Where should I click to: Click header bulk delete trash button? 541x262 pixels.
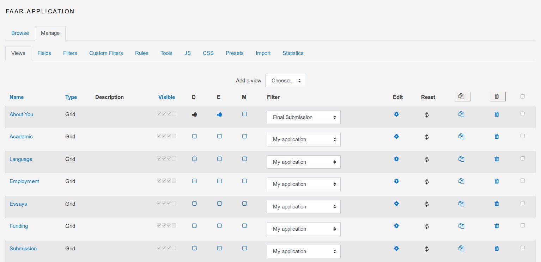click(498, 96)
